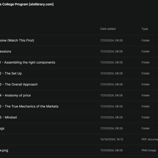This screenshot has width=158, height=158.
Task: Sort the list by the Type column header
Action: (145, 29)
